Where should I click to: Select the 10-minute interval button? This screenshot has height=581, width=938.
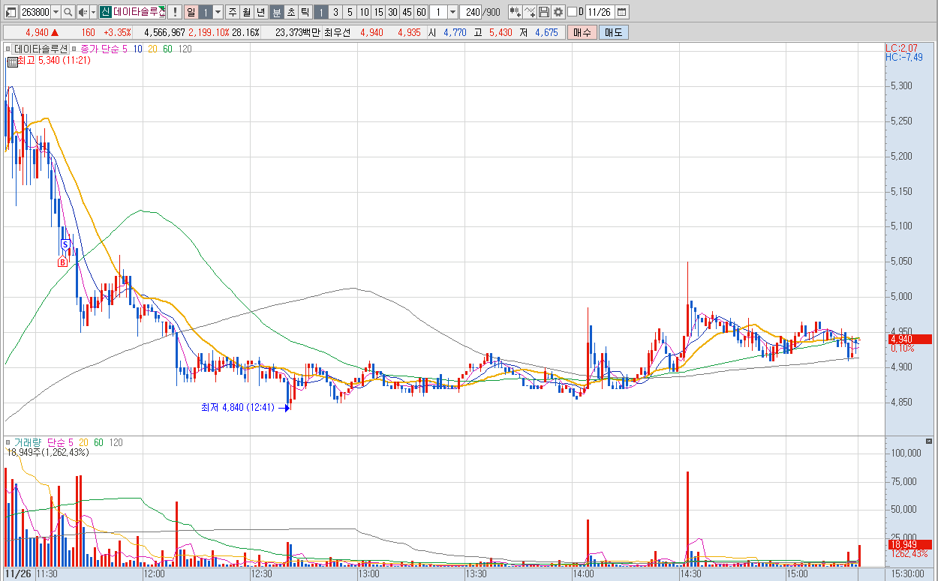[x=364, y=12]
